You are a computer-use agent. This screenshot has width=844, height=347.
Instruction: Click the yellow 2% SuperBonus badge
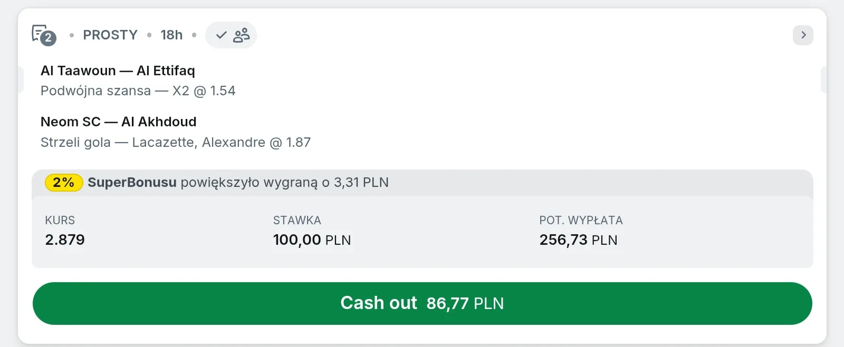click(x=64, y=182)
